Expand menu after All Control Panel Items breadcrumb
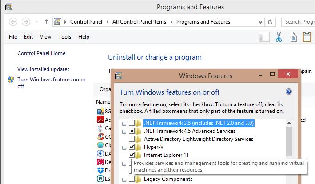This screenshot has height=184, width=315. click(x=171, y=22)
